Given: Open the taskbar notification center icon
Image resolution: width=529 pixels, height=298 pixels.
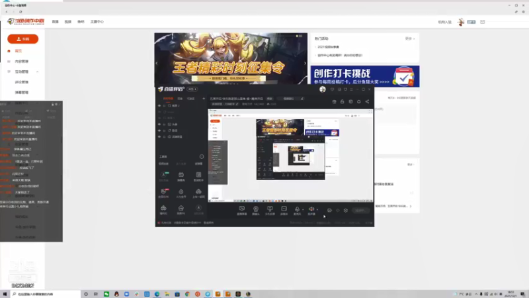Looking at the screenshot, I should point(522,294).
